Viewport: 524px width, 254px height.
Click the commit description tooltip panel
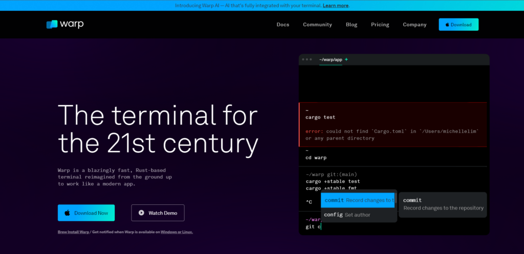(443, 204)
